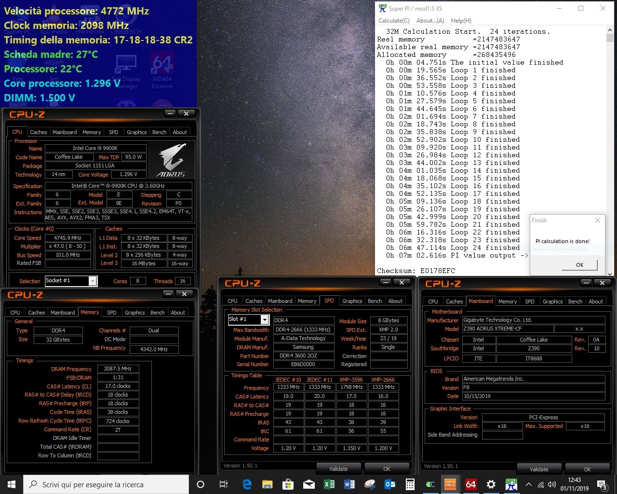Open Microsoft Store from the taskbar
617x494 pixels.
288,484
